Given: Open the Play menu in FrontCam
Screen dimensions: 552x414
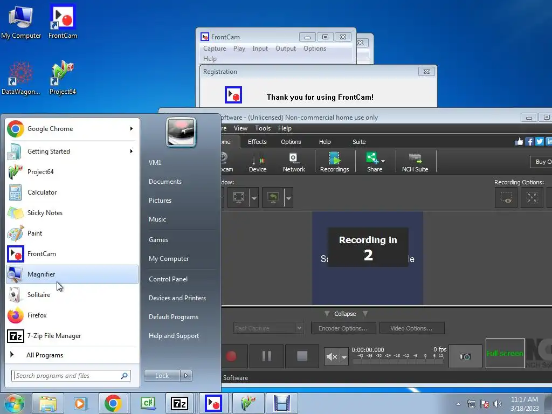Looking at the screenshot, I should tap(239, 49).
